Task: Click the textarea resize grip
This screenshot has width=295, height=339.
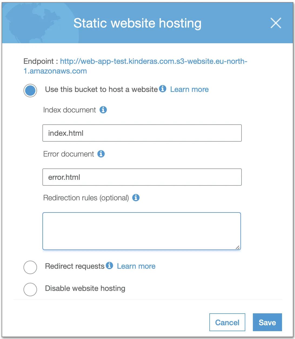Action: click(237, 247)
